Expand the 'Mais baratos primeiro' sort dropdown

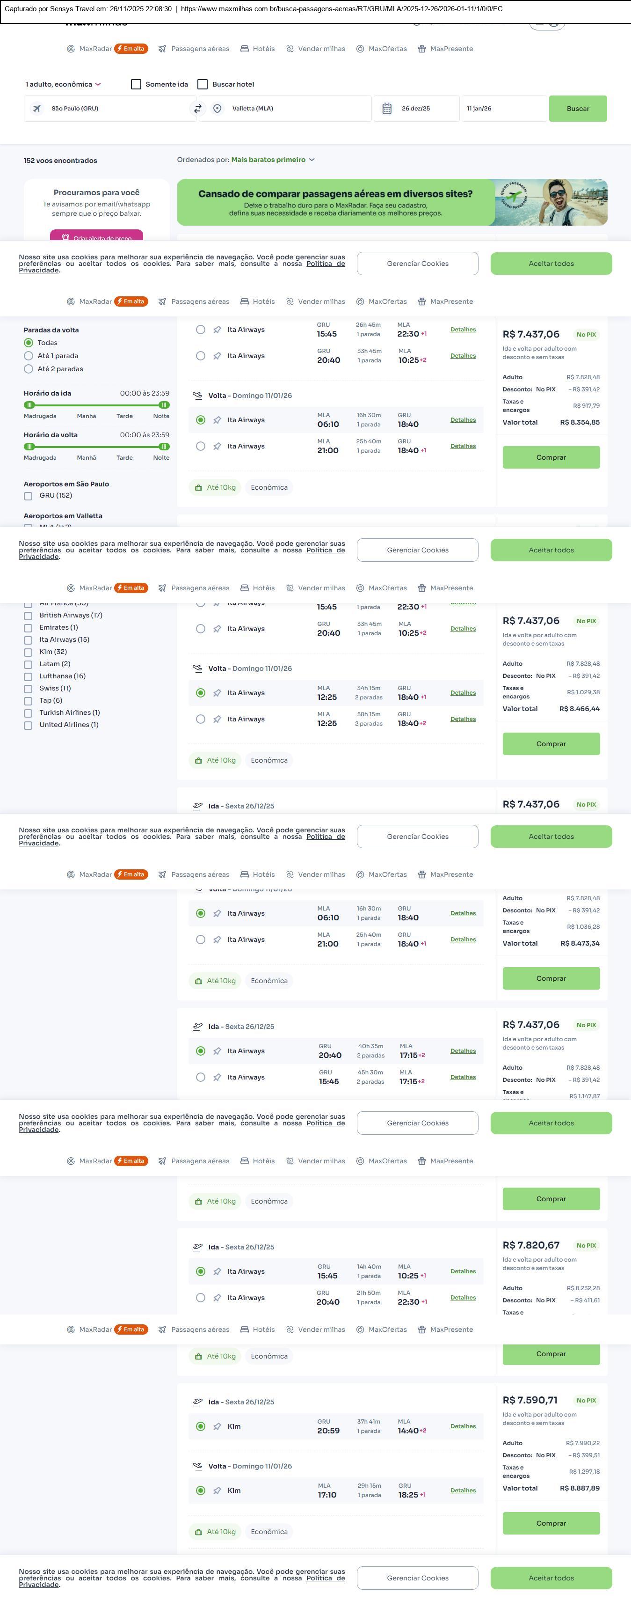tap(273, 160)
